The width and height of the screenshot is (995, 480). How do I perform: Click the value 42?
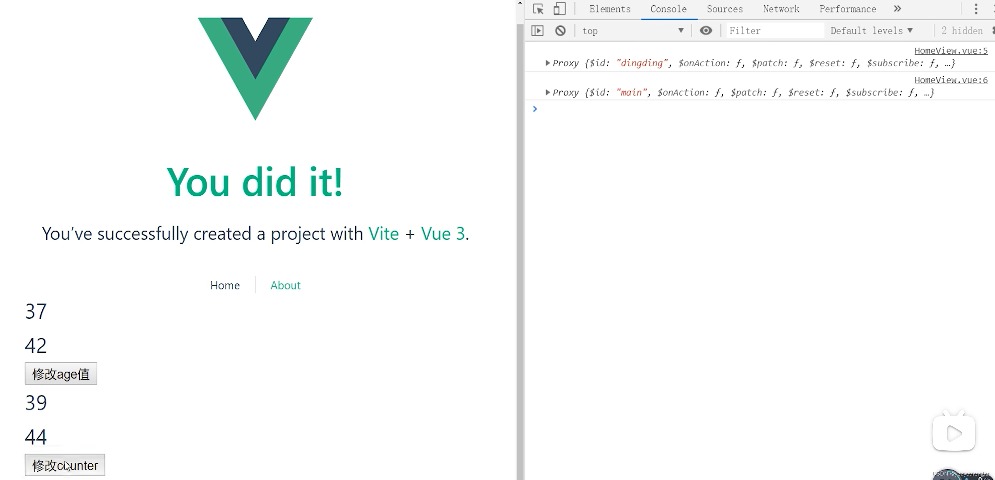pos(36,345)
